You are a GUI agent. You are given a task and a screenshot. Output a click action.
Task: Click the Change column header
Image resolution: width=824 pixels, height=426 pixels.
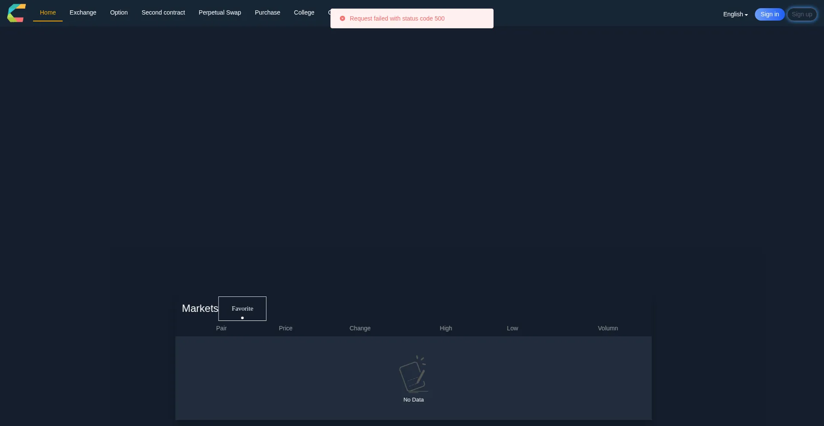tap(360, 328)
